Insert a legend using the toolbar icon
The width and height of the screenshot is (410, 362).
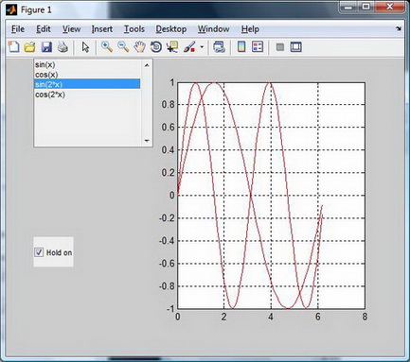(258, 47)
